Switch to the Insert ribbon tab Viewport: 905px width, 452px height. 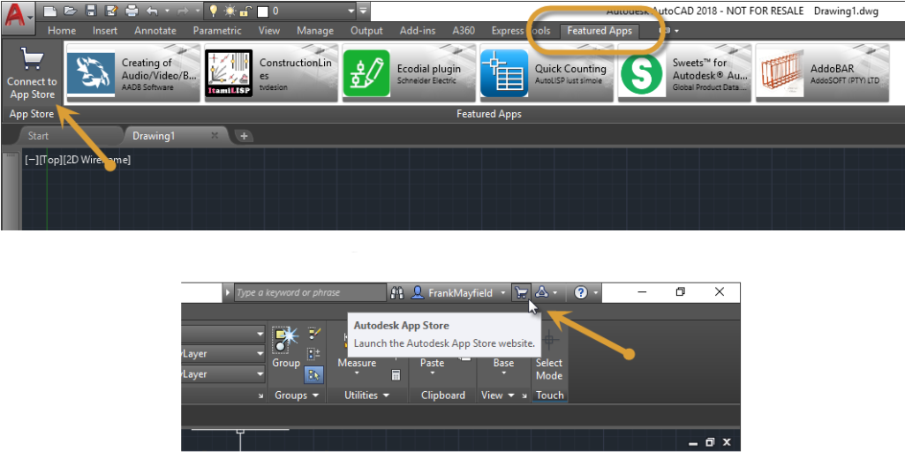[x=104, y=31]
